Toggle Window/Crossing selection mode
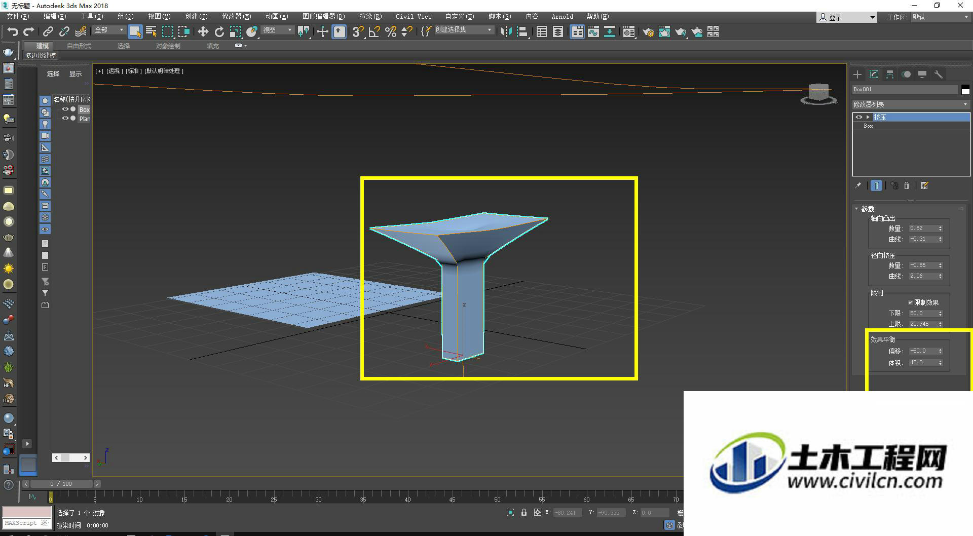973x536 pixels. pyautogui.click(x=183, y=32)
